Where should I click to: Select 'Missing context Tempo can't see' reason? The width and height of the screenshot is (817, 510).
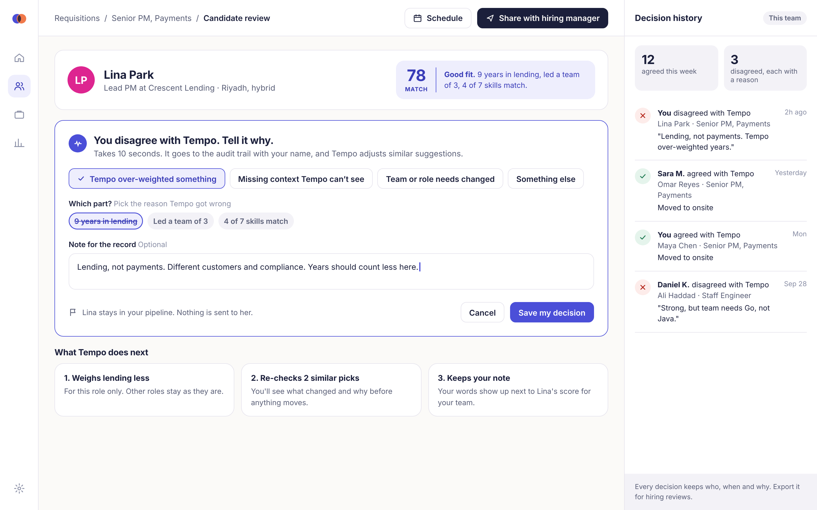pos(301,179)
